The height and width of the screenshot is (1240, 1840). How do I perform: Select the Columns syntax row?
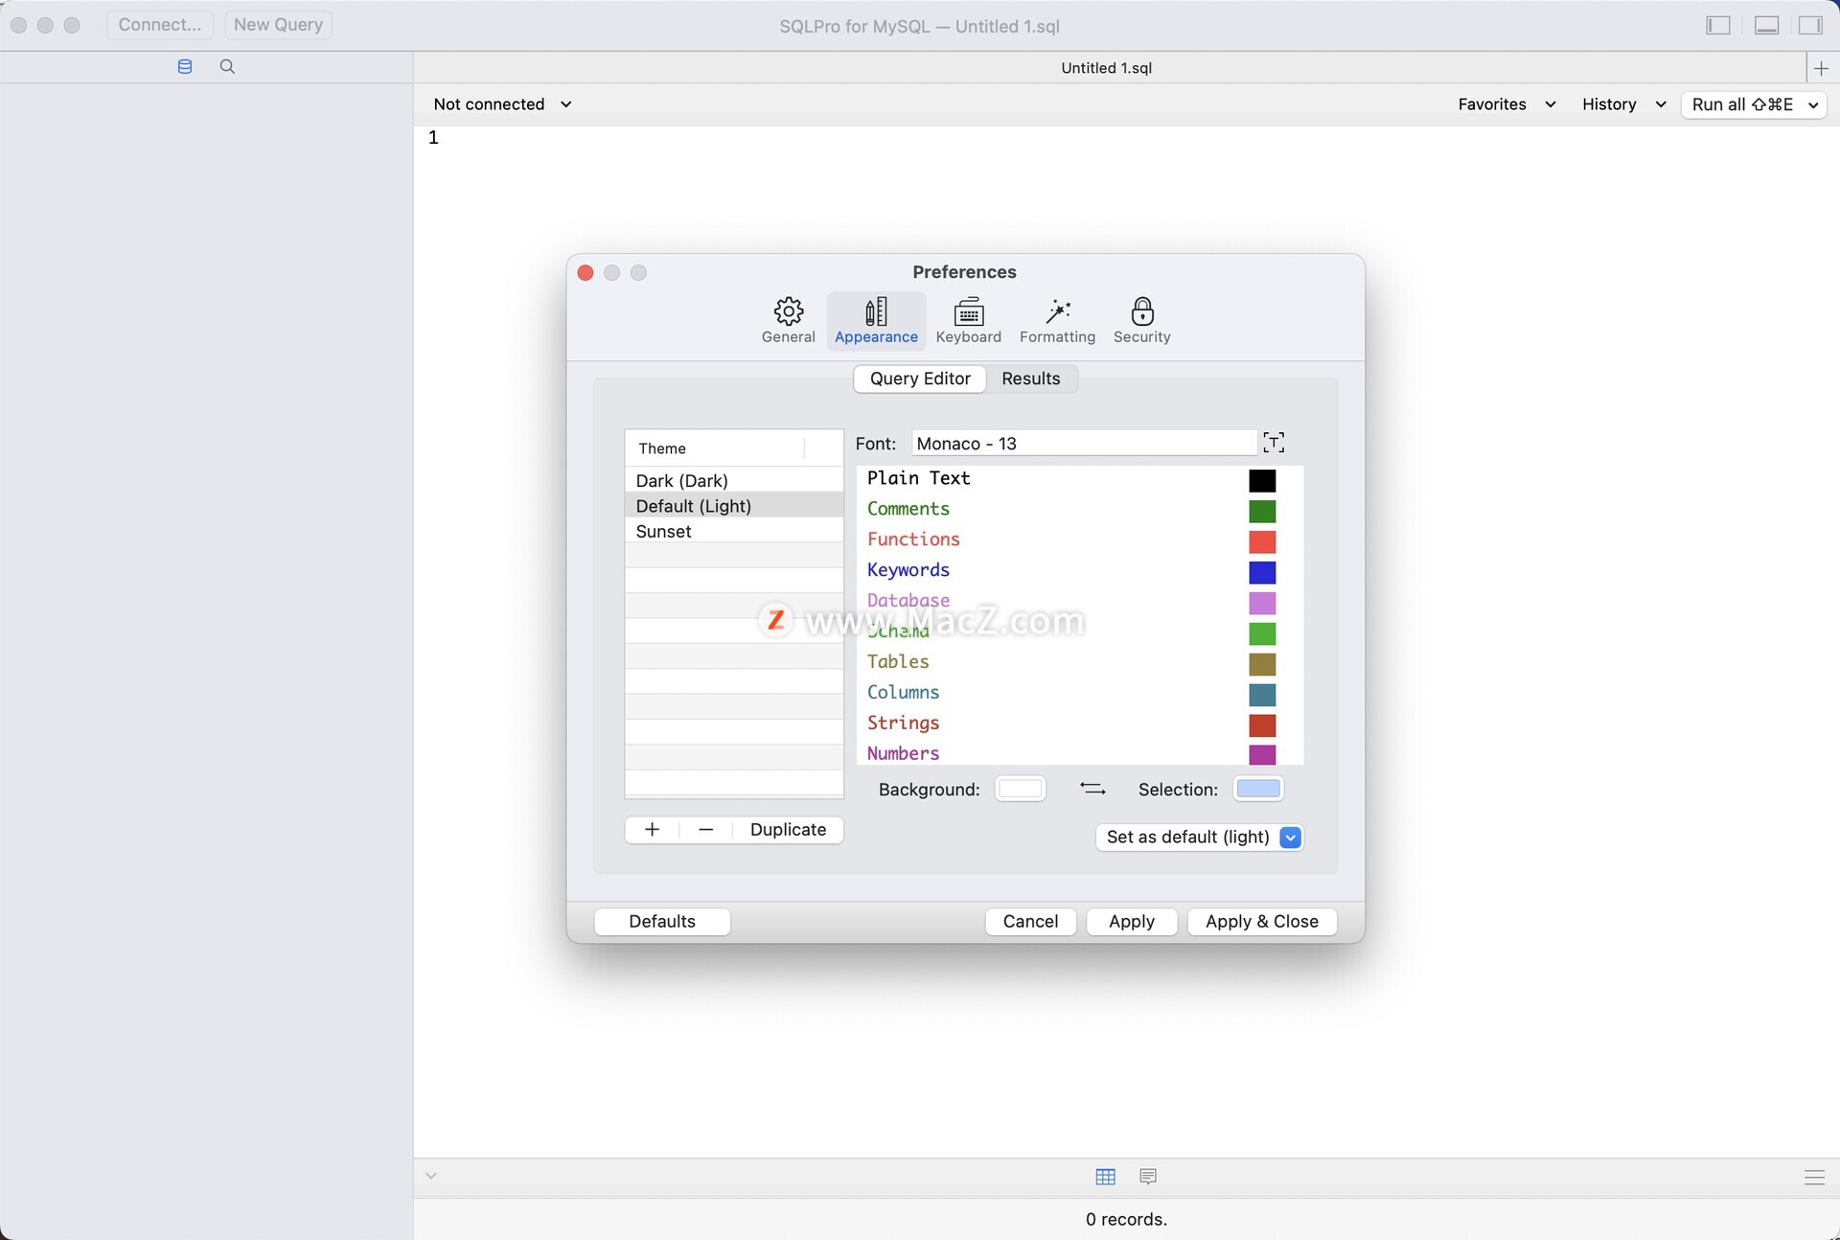[x=1080, y=693]
